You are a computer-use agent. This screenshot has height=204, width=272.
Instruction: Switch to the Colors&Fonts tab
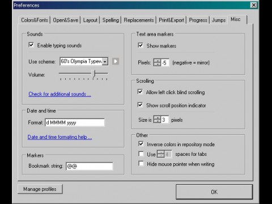[x=35, y=20]
